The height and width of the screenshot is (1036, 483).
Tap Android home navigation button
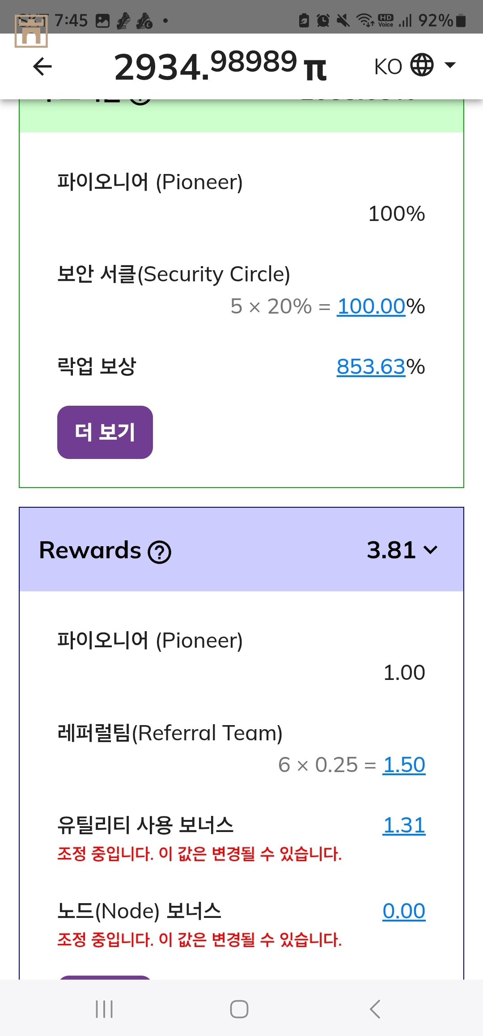(239, 1009)
